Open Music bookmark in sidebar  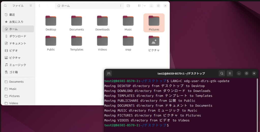(18, 89)
